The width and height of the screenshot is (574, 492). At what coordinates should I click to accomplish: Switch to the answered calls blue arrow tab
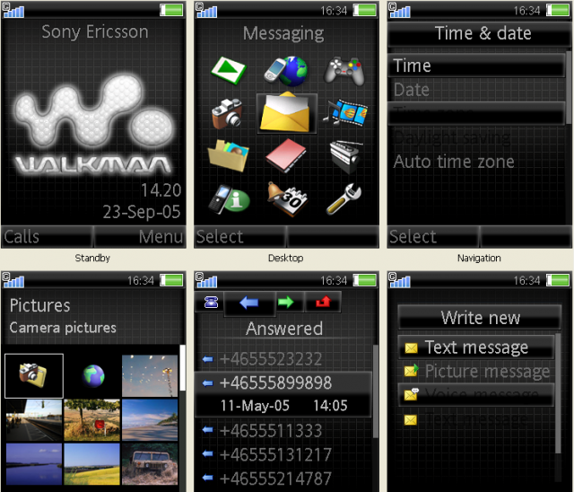click(249, 303)
